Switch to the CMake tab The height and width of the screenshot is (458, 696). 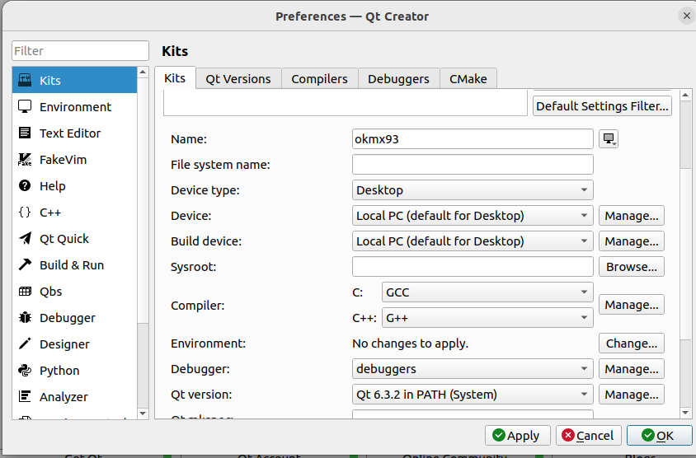tap(468, 79)
